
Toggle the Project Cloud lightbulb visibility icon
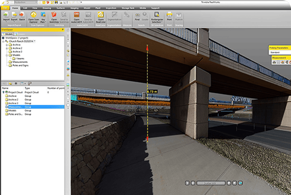pos(4,92)
